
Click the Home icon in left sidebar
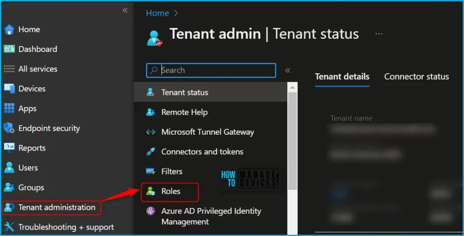(x=9, y=29)
